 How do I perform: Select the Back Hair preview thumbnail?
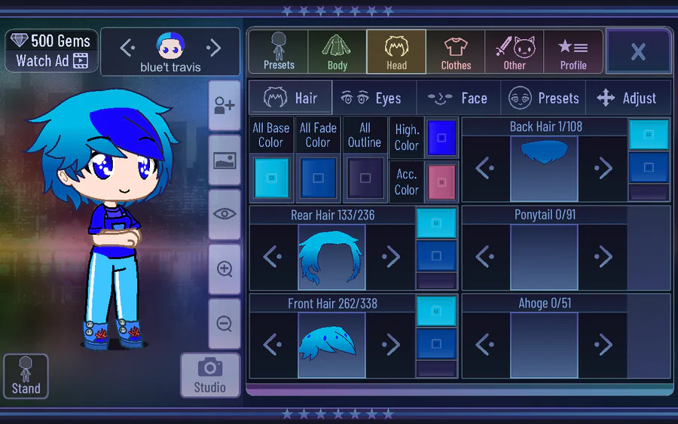[x=544, y=169]
